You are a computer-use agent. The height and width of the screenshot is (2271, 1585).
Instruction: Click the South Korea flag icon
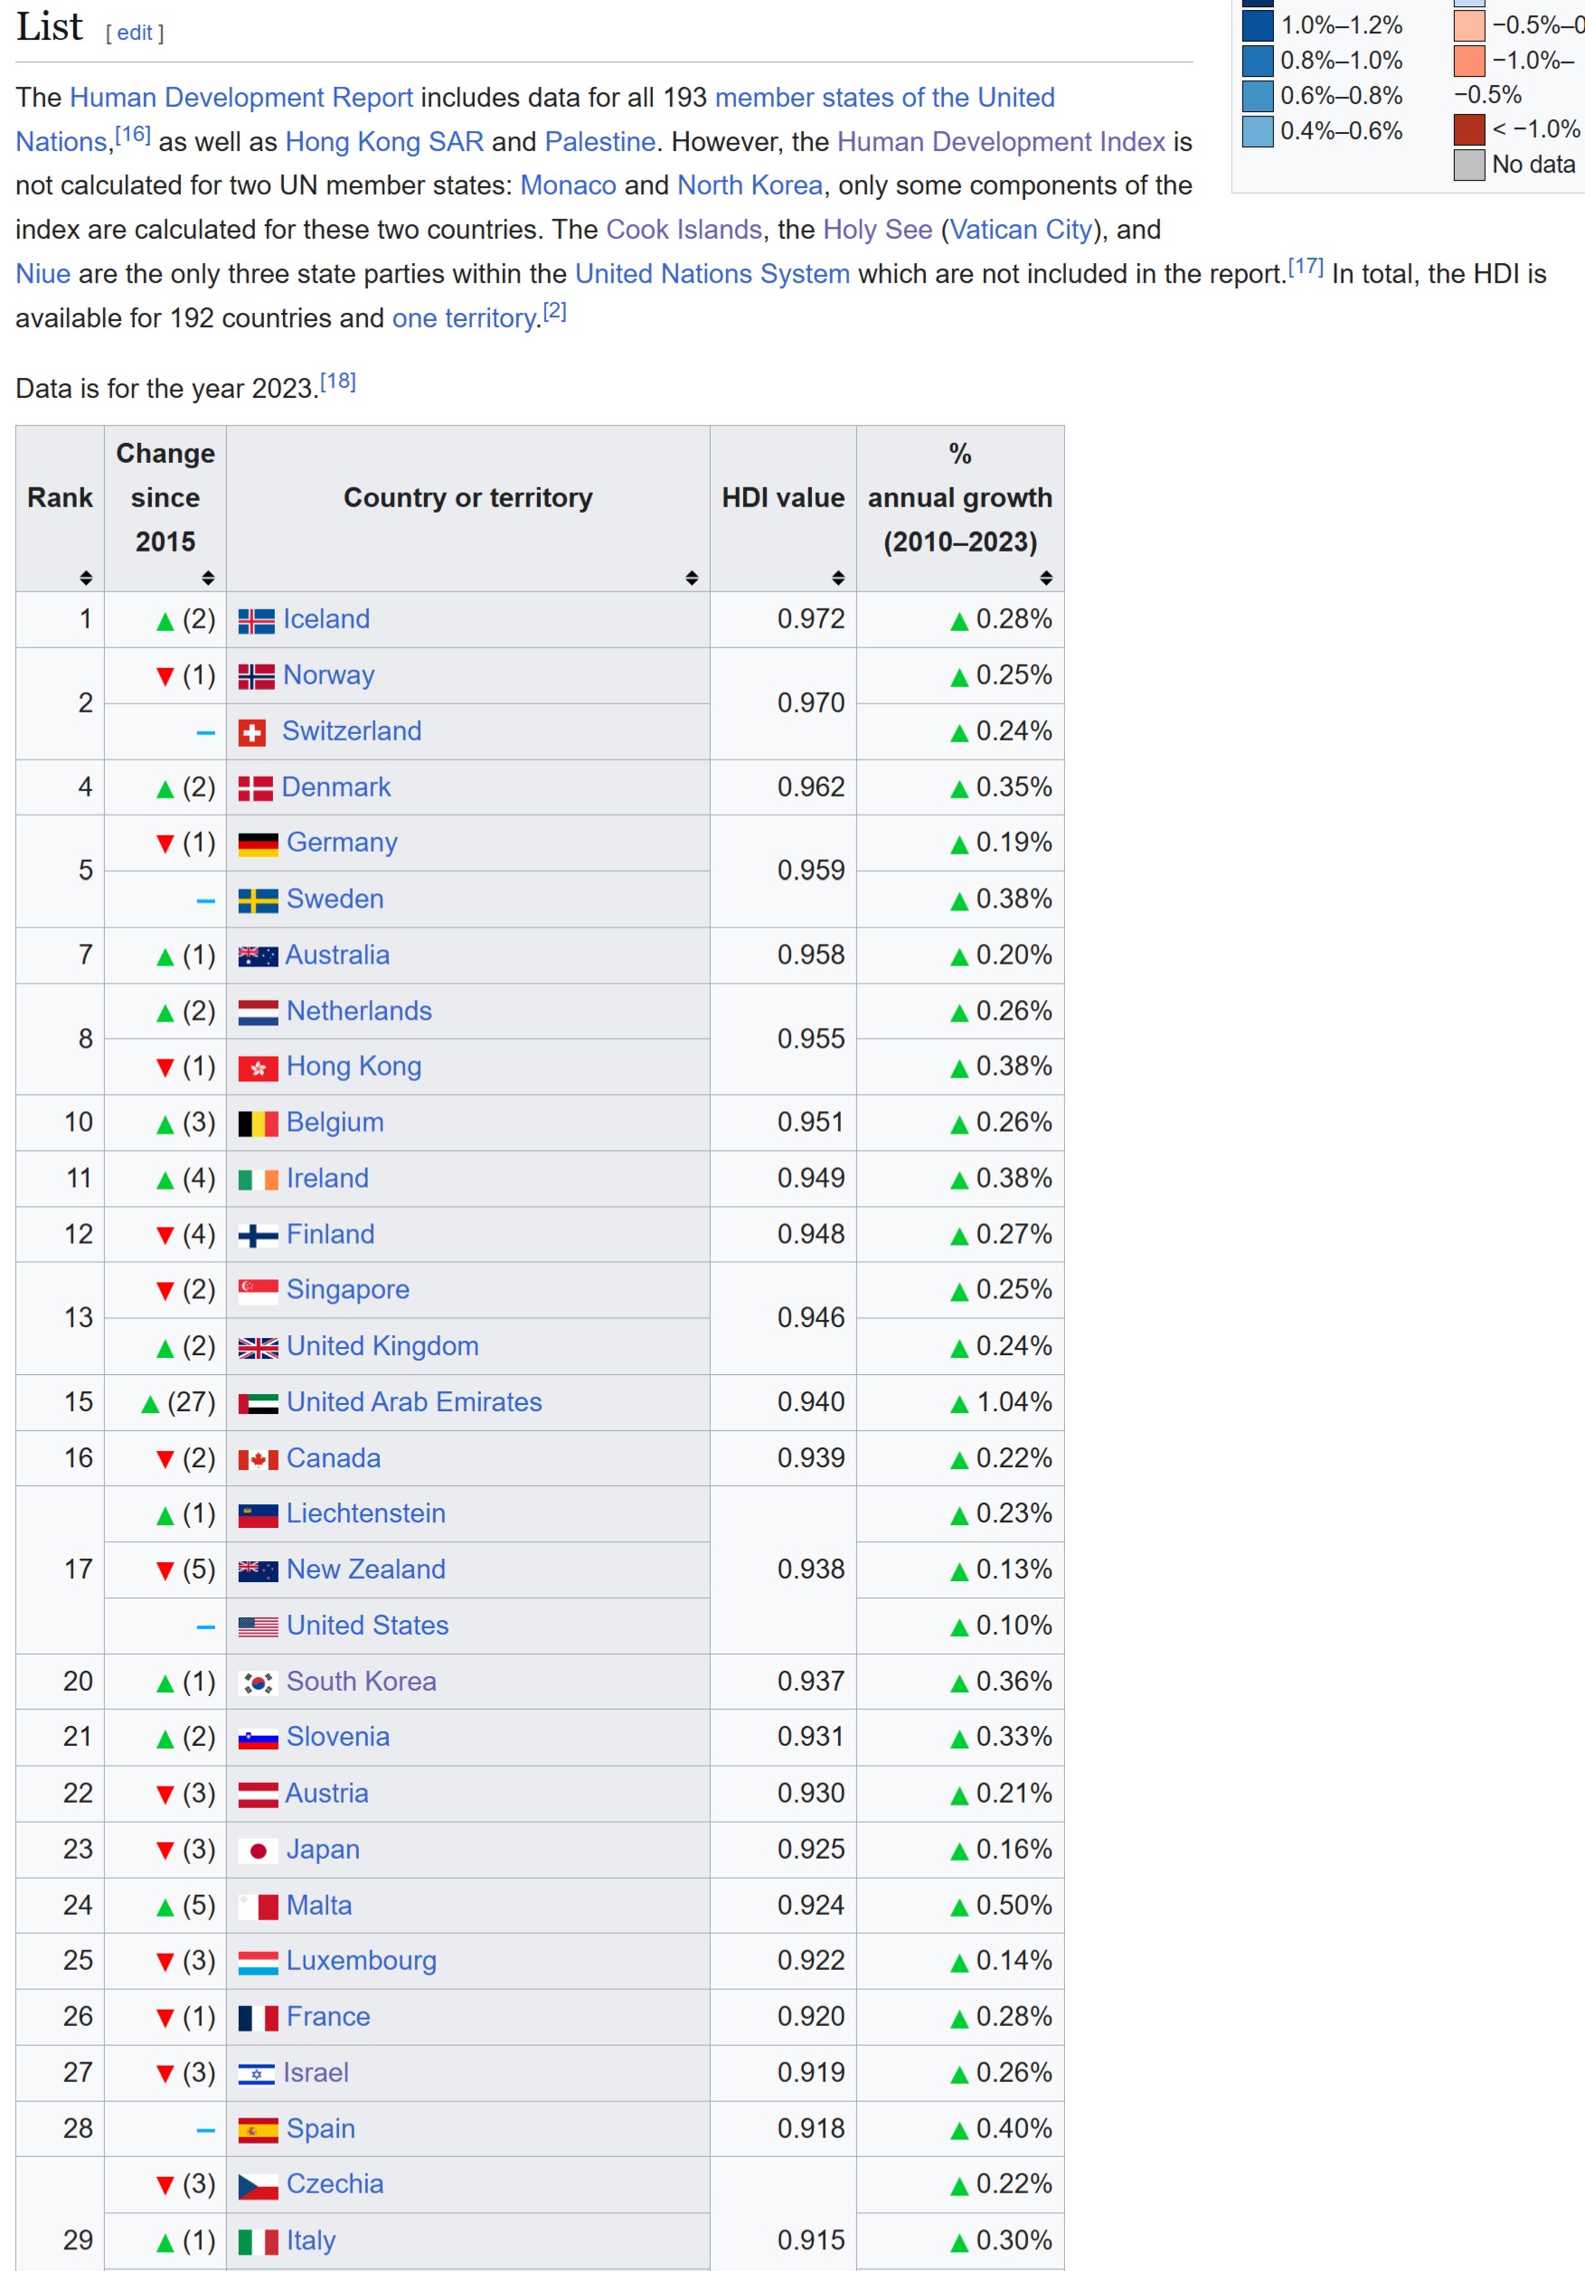pyautogui.click(x=259, y=1682)
